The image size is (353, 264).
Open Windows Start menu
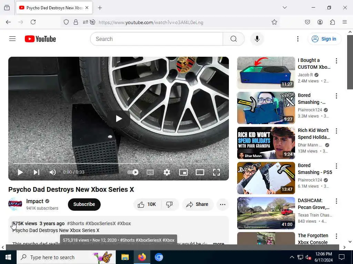coord(8,257)
